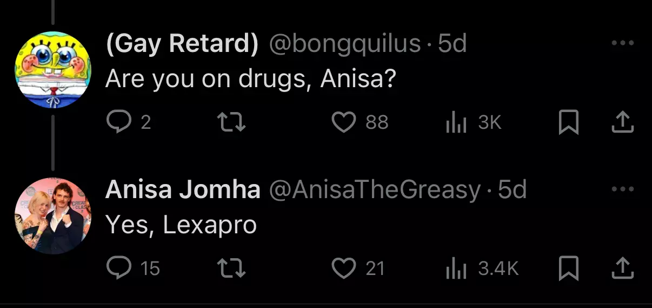Screen dimensions: 652x308
Task: Share Anisa Jomha's tweet
Action: (622, 268)
